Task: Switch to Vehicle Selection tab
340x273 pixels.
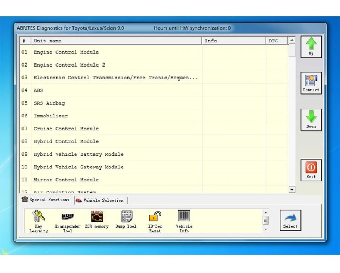Action: click(100, 201)
